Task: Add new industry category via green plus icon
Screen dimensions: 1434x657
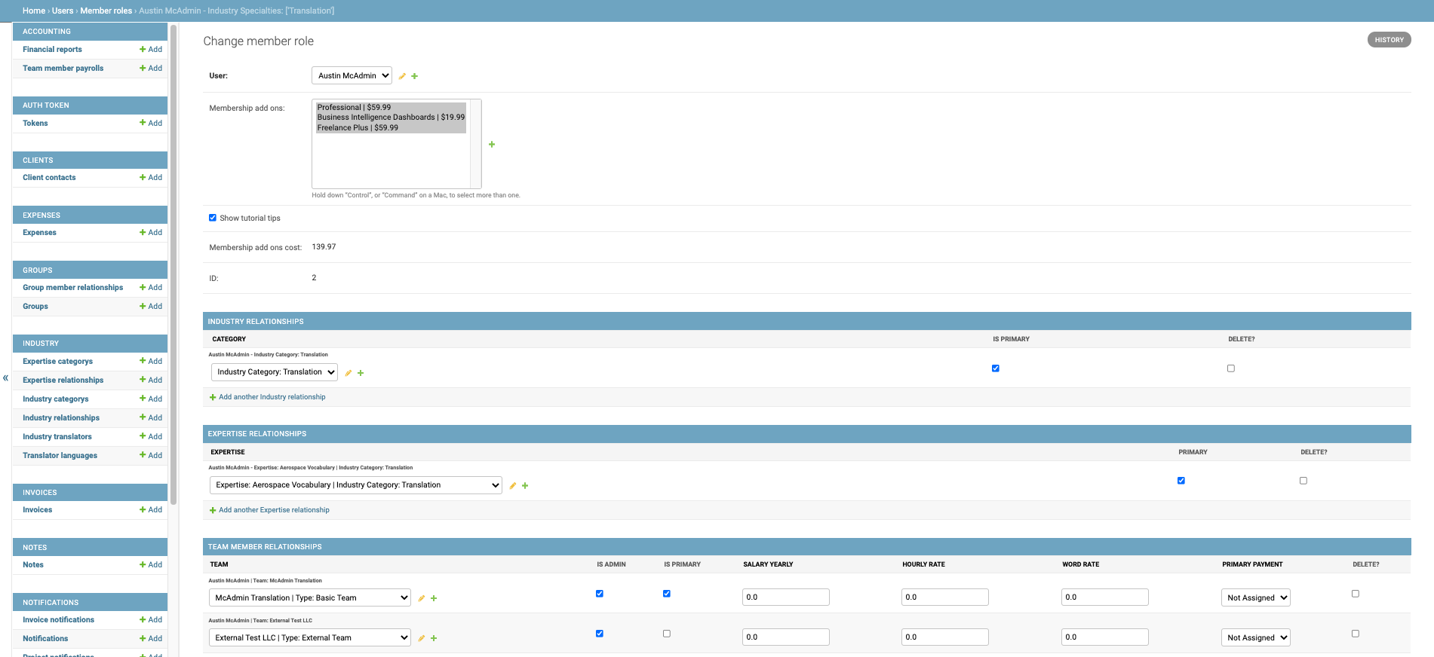Action: point(361,373)
